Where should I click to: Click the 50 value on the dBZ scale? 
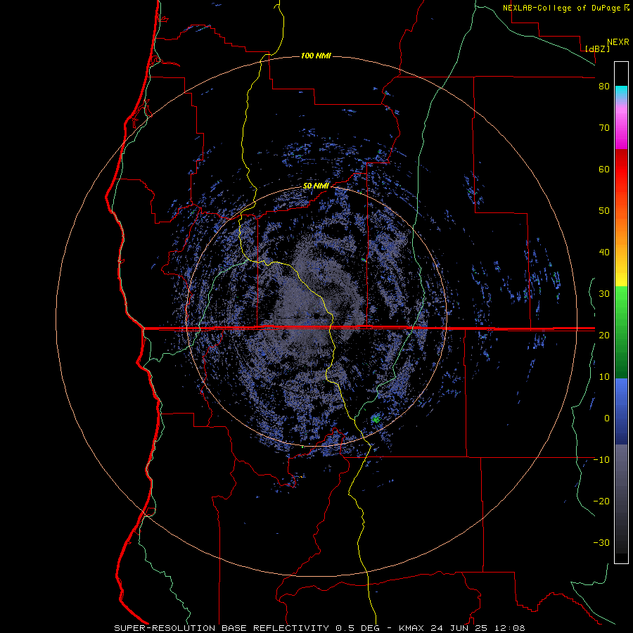(604, 211)
